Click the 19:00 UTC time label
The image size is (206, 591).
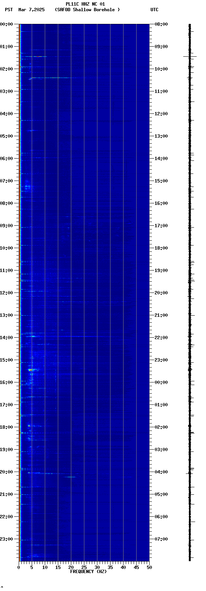coord(161,271)
